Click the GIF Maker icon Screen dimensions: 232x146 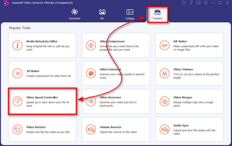(x=164, y=45)
